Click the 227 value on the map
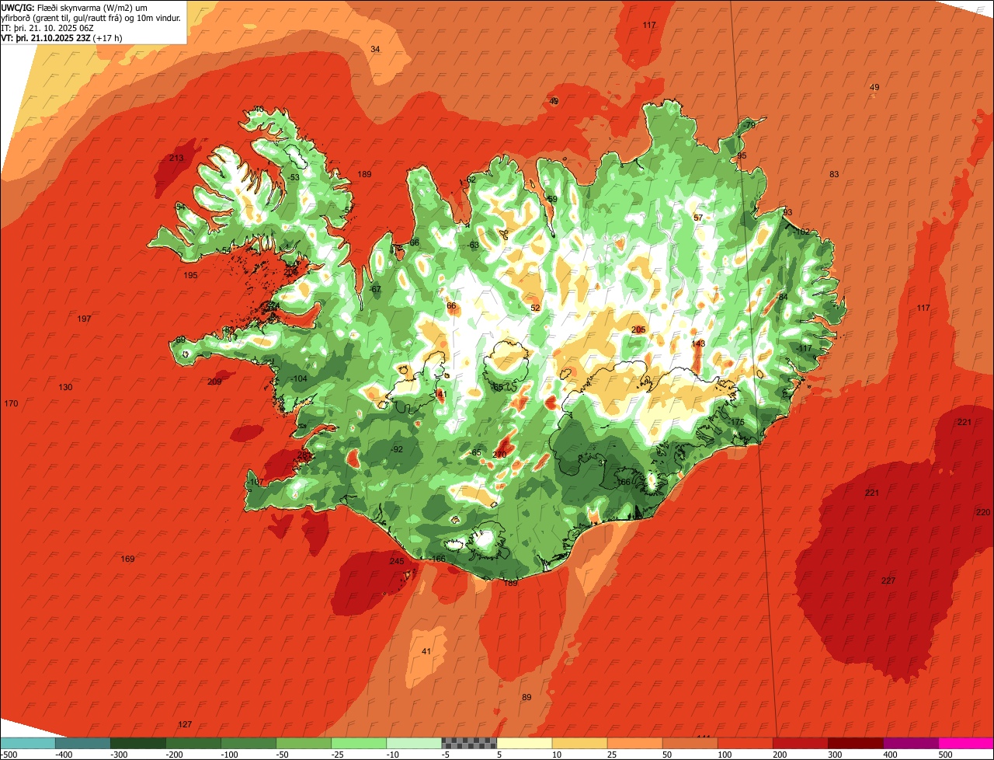Image resolution: width=994 pixels, height=760 pixels. coord(888,580)
